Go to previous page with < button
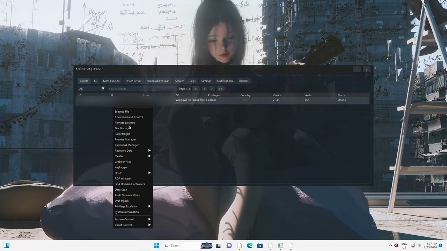This screenshot has height=251, width=447. (x=205, y=89)
